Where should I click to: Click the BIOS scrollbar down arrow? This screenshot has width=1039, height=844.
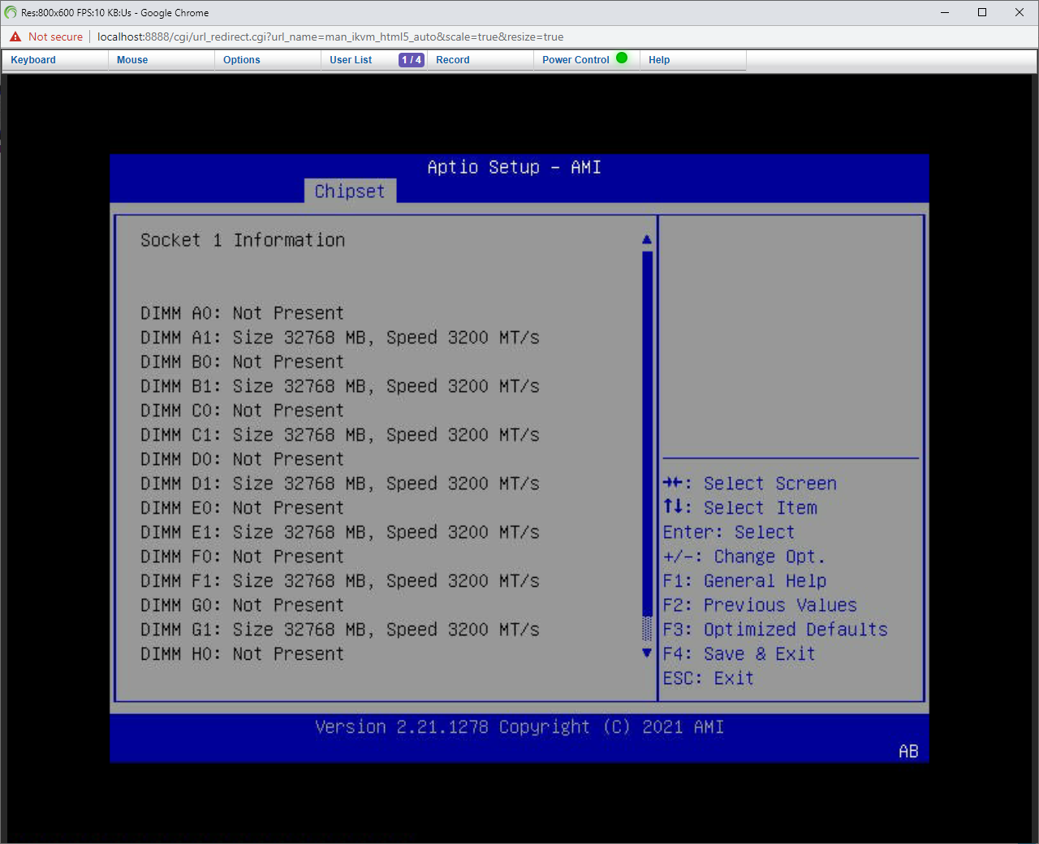click(x=647, y=652)
